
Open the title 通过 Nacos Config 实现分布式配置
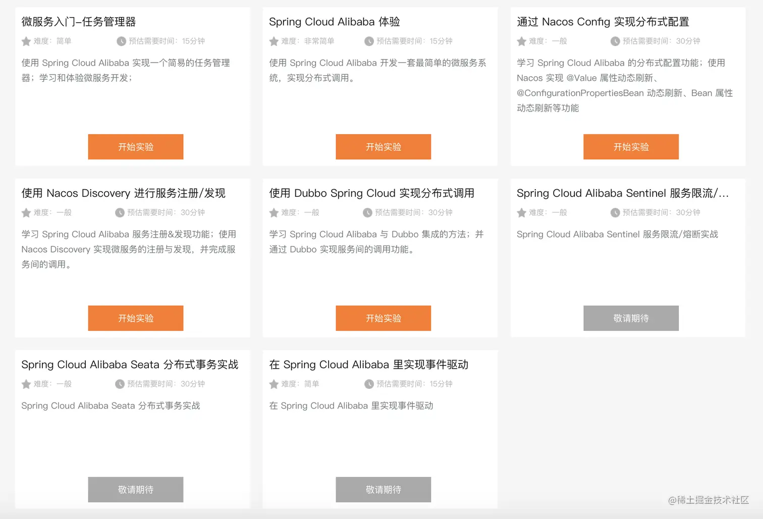point(603,22)
